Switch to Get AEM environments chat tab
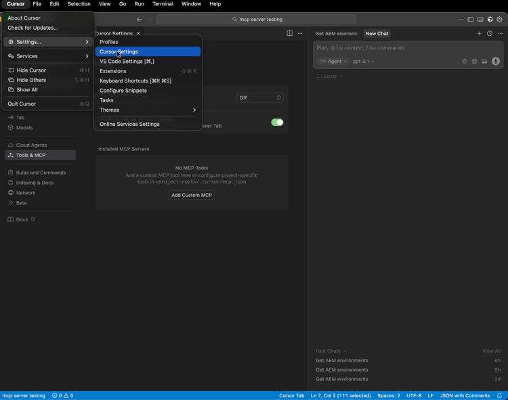 pos(337,34)
